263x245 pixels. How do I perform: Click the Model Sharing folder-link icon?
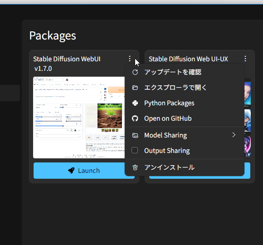point(135,135)
